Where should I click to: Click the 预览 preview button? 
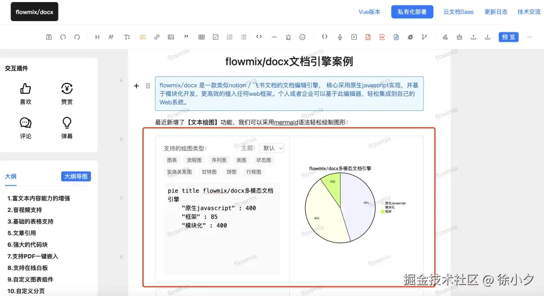[508, 37]
